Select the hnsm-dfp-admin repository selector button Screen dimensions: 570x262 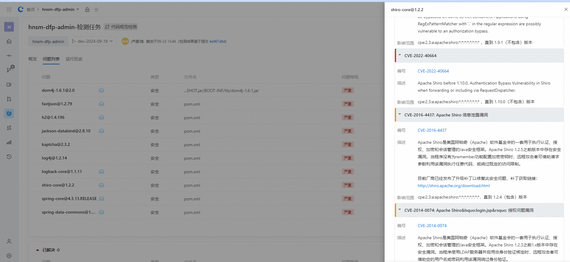tap(48, 41)
